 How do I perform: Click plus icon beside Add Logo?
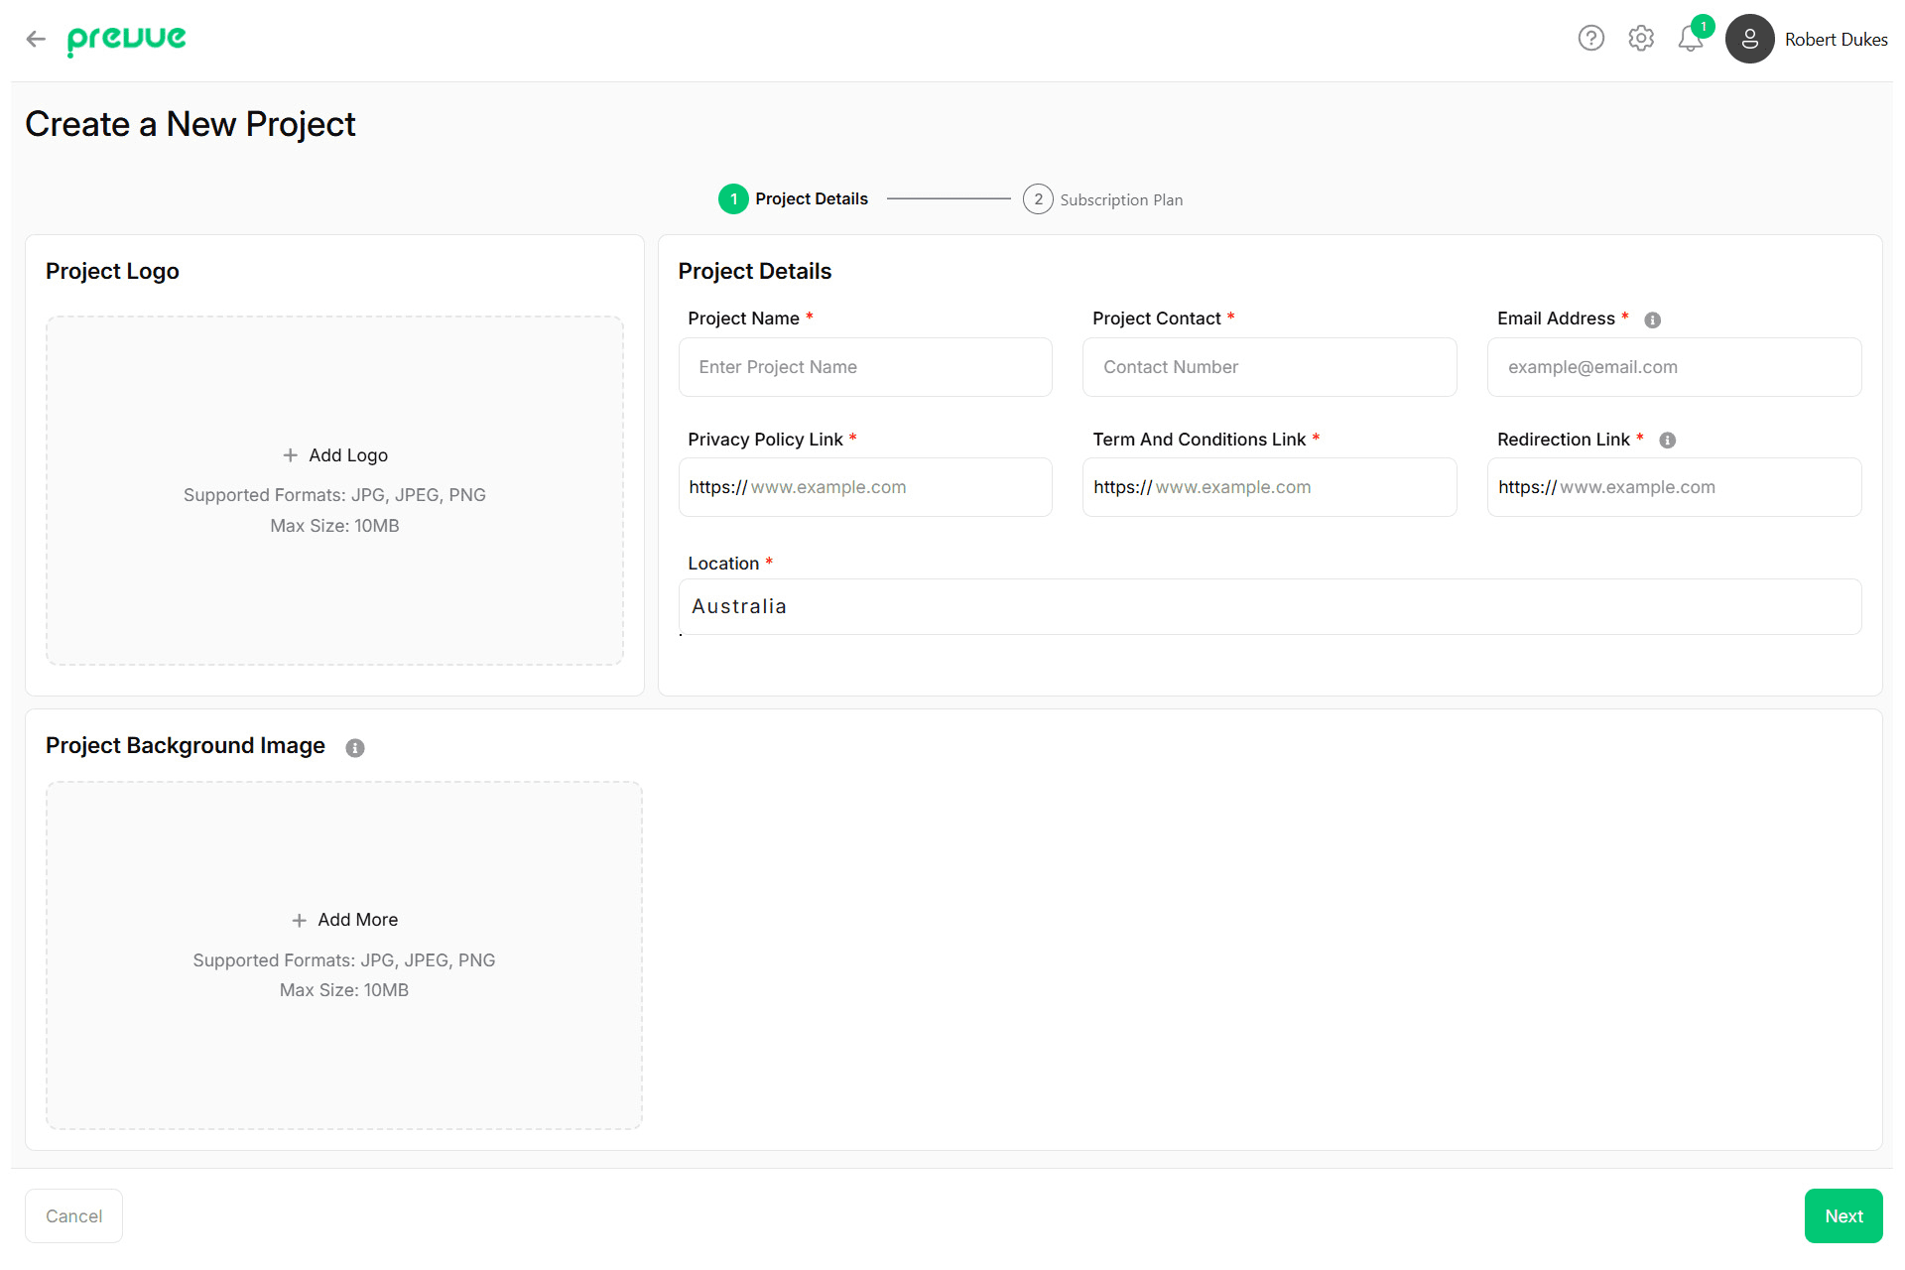coord(290,455)
